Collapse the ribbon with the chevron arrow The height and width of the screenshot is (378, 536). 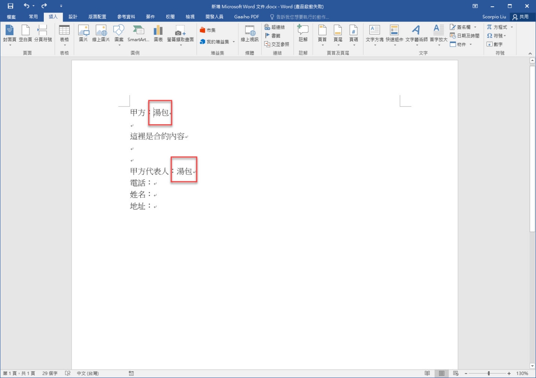531,53
